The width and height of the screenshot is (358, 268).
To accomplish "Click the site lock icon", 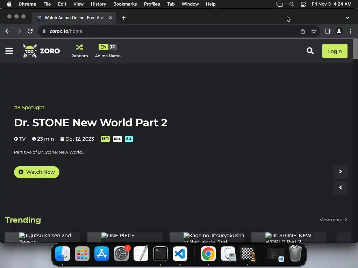I will tap(44, 31).
